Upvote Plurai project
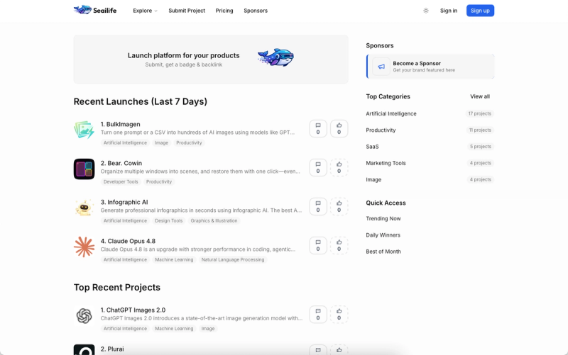This screenshot has height=355, width=568. (339, 350)
